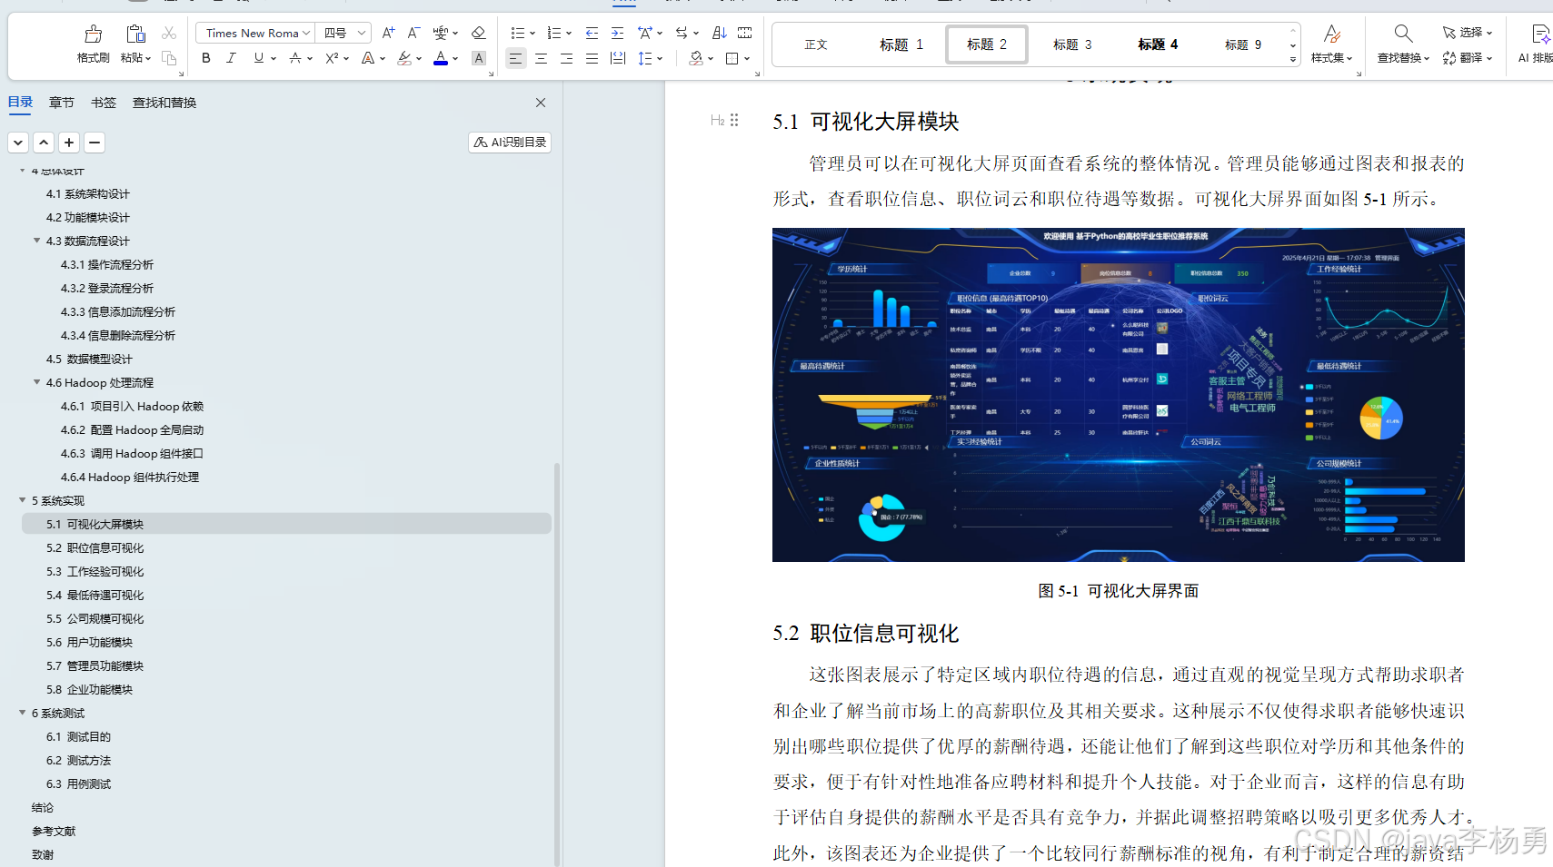Viewport: 1553px width, 867px height.
Task: Click the 查找替换 magnifier icon
Action: 1403,34
